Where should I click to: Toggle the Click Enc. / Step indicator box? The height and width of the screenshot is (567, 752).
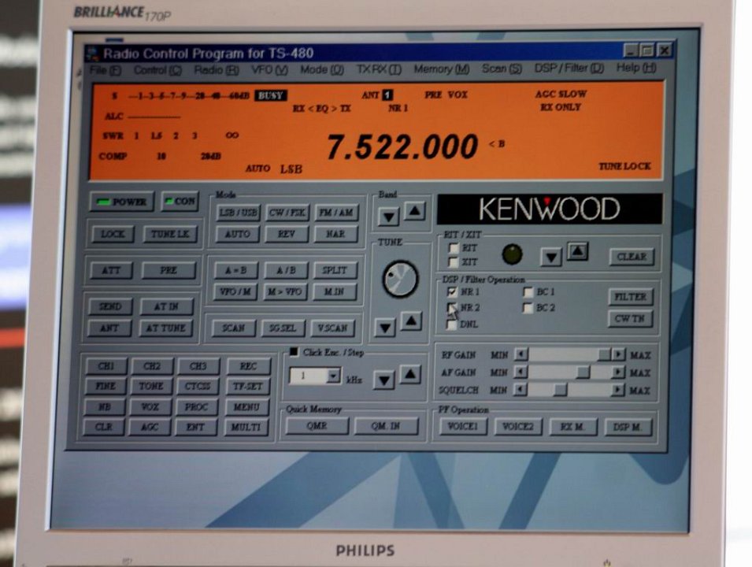(x=294, y=352)
